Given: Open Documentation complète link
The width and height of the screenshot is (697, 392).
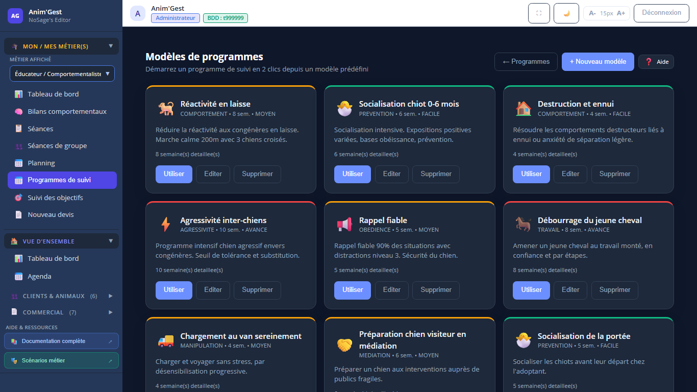Looking at the screenshot, I should (61, 341).
